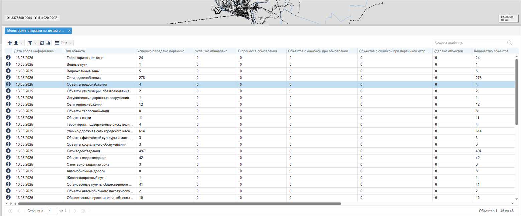Open info icon for Сети теплоснабжения row

coord(8,104)
